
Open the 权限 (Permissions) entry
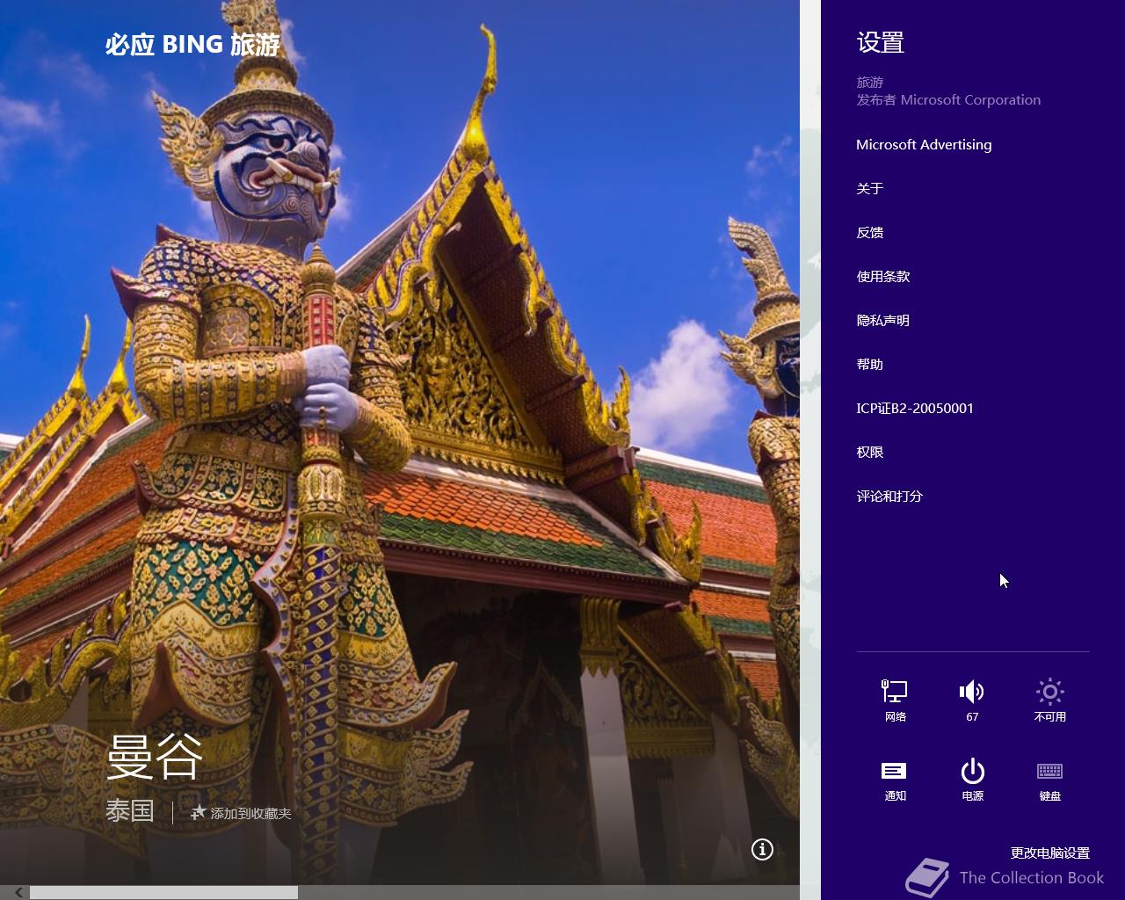click(870, 452)
